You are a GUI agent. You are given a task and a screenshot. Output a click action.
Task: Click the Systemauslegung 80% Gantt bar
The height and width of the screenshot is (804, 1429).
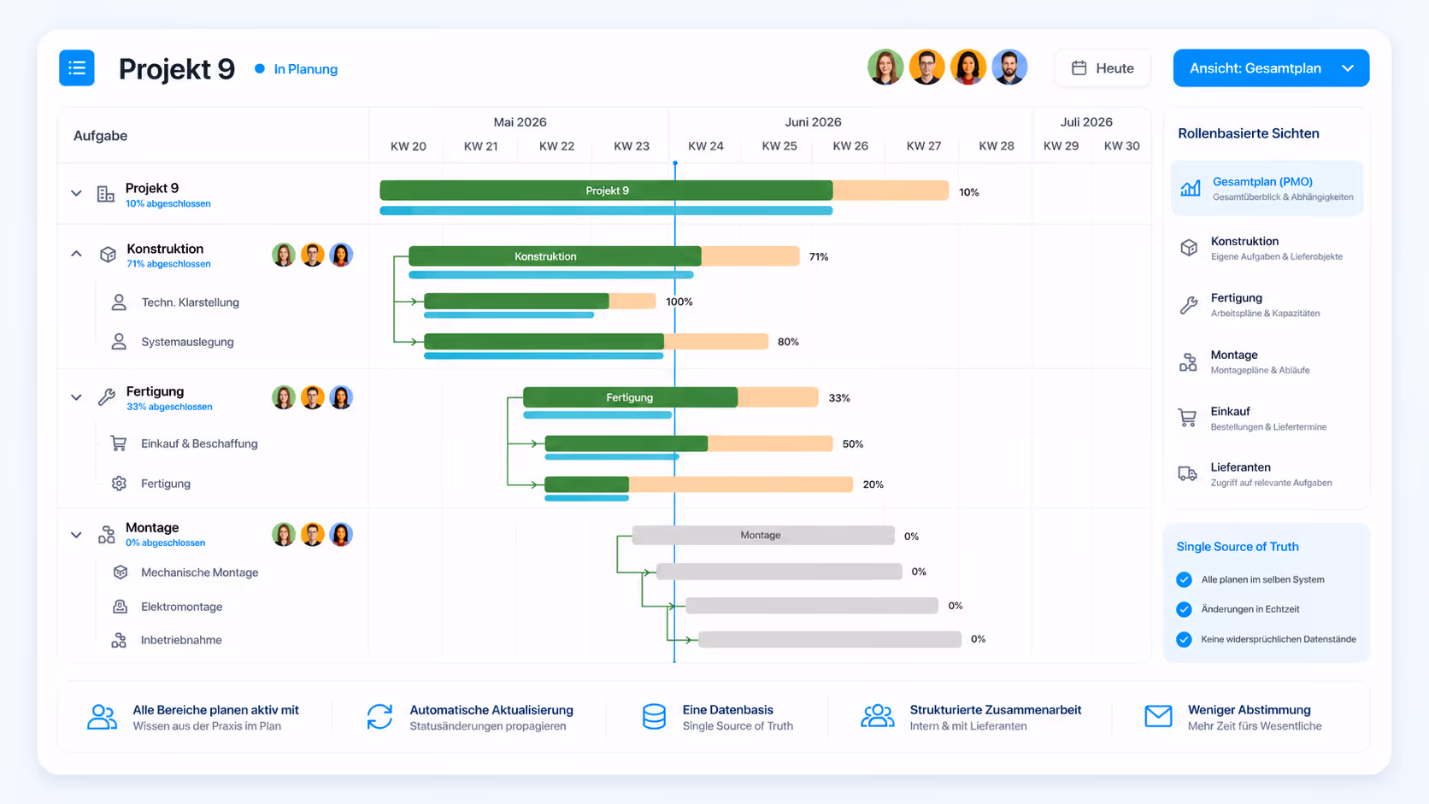pyautogui.click(x=596, y=342)
